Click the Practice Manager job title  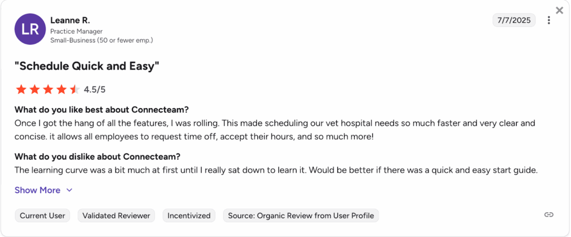click(x=76, y=31)
